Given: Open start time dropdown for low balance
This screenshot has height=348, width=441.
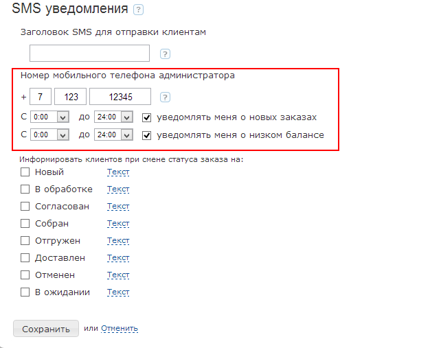Looking at the screenshot, I should coord(49,135).
